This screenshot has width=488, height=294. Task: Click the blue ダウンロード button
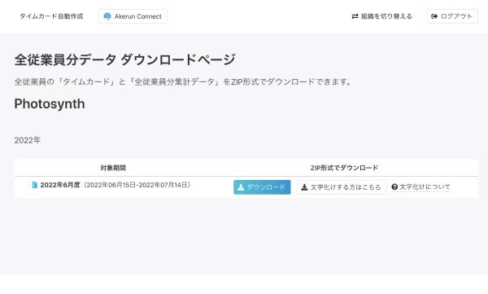(x=262, y=187)
